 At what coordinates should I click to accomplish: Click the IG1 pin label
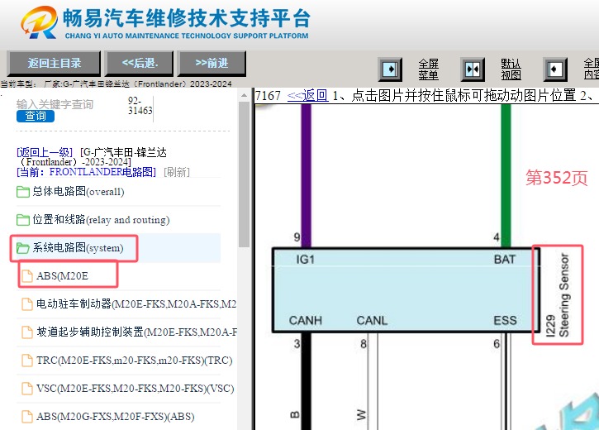305,260
